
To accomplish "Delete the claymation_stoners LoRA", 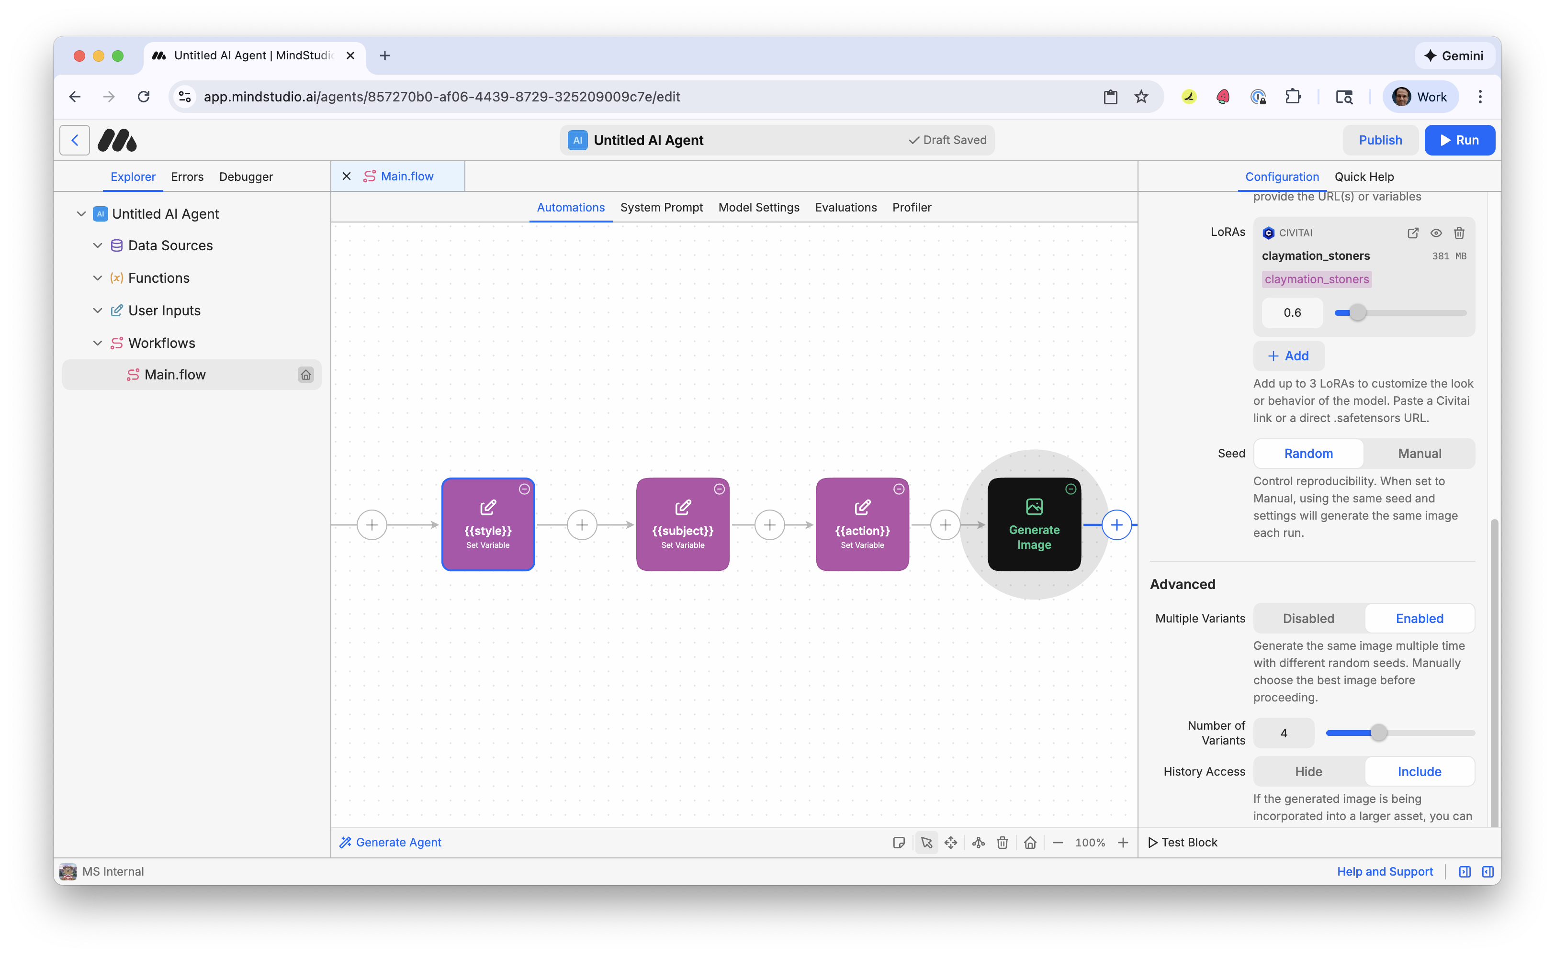I will tap(1459, 233).
